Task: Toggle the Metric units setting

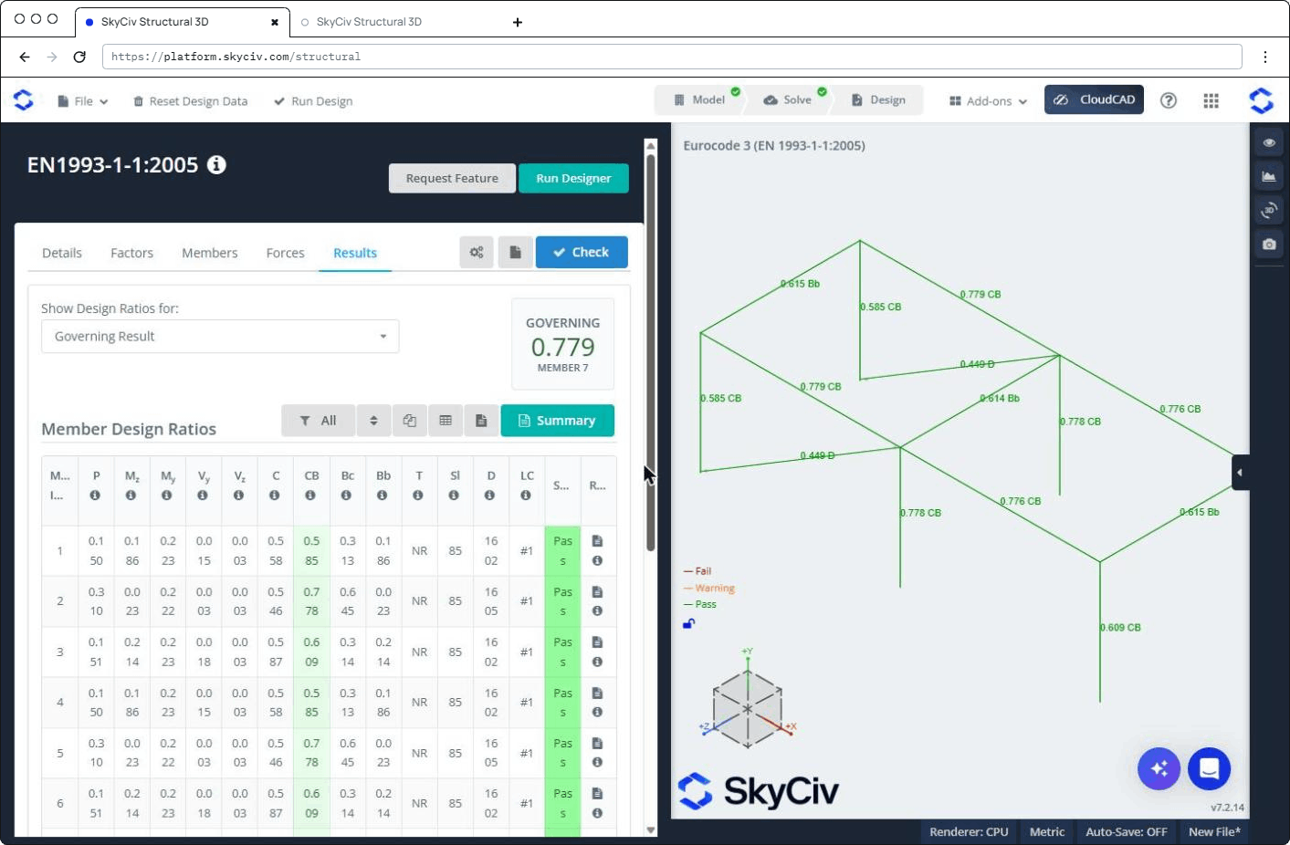Action: [1047, 831]
